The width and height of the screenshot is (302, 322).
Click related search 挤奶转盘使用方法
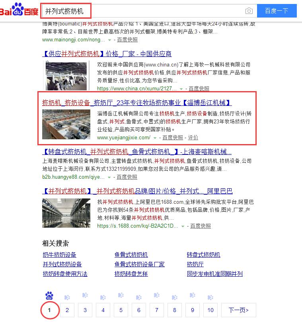[x=65, y=274]
